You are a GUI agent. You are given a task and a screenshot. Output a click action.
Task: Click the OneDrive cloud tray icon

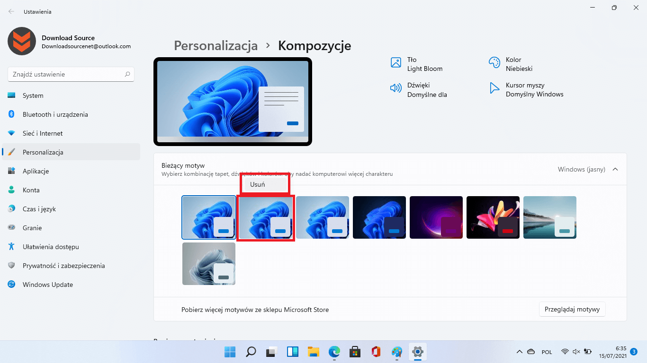(x=531, y=352)
